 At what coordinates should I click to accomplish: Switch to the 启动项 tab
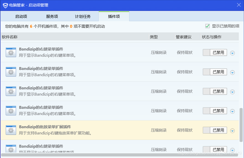point(21,16)
